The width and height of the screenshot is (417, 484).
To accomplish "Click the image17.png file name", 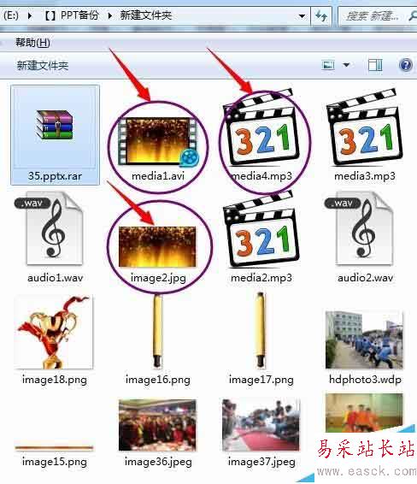I will coord(261,380).
